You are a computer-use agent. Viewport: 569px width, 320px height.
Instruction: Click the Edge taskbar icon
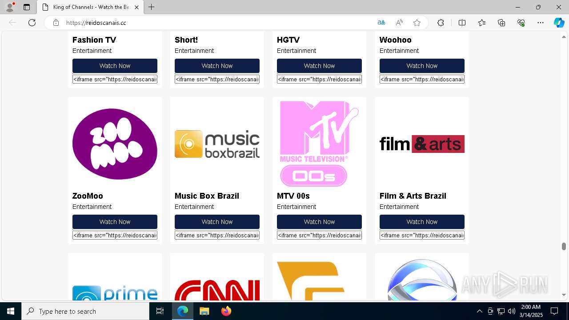pos(183,311)
